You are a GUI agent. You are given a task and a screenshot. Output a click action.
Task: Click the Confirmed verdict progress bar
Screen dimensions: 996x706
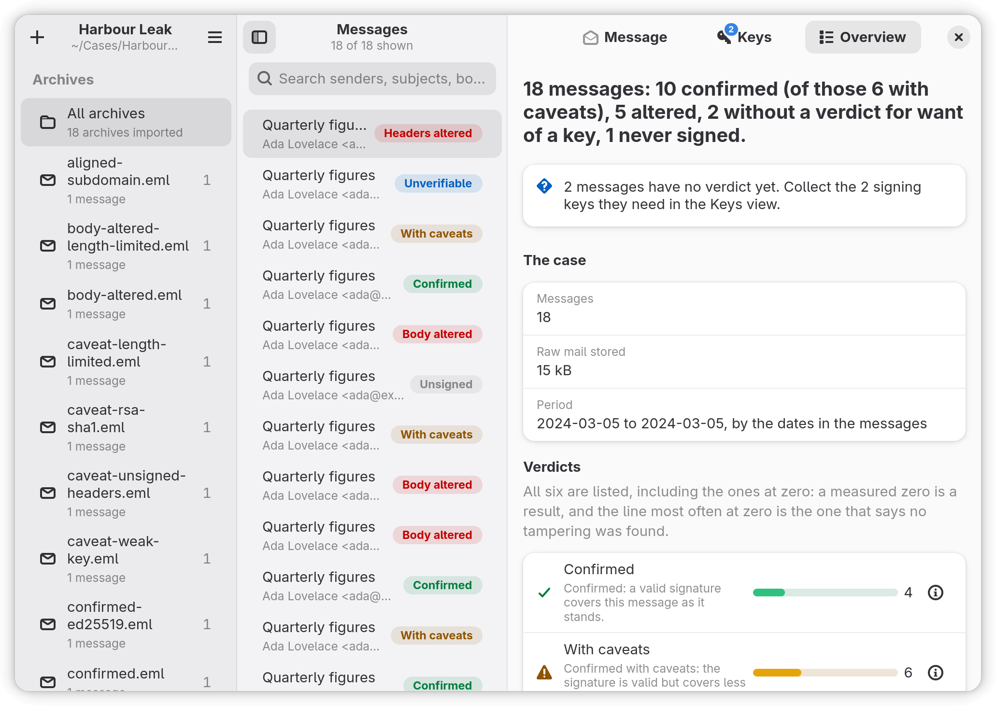coord(825,593)
